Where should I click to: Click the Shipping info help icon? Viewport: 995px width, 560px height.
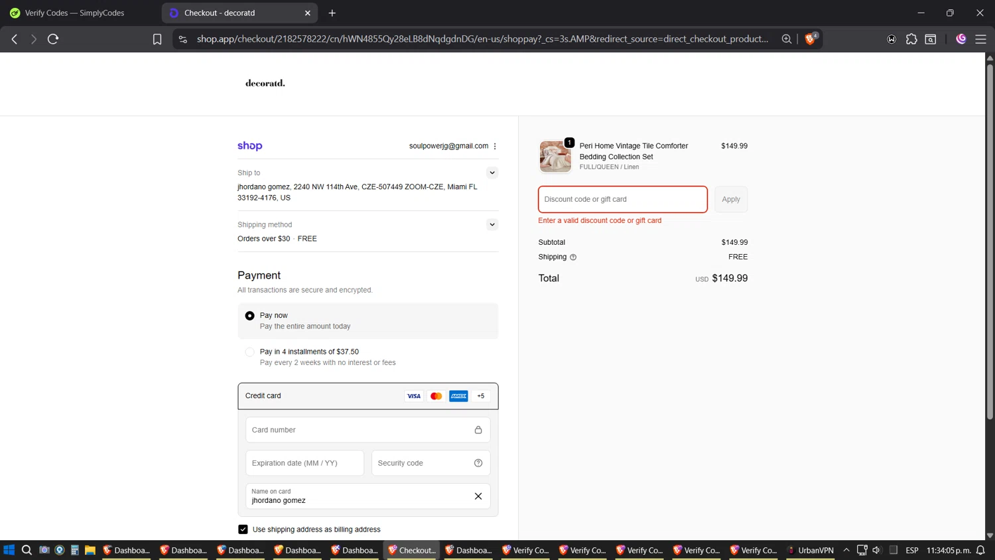click(x=573, y=257)
